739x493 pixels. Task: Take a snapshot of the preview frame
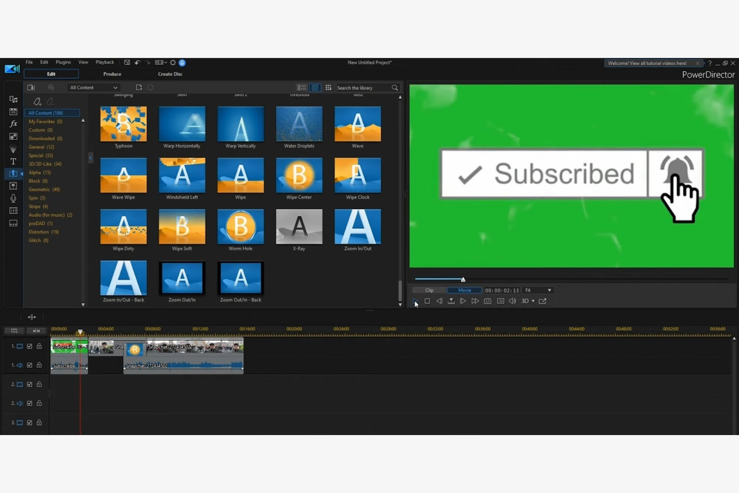point(487,301)
